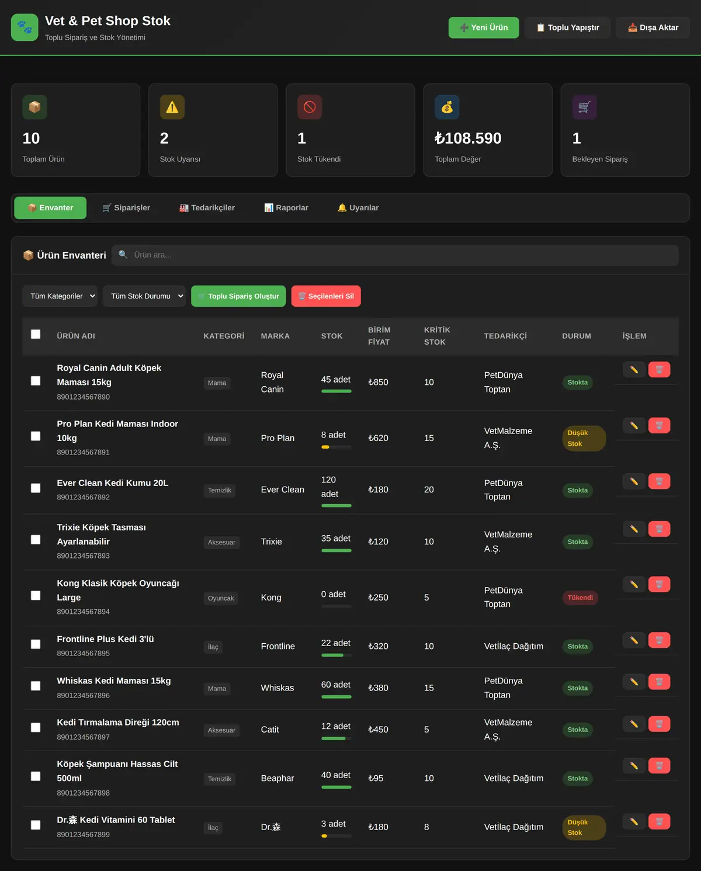Delete the Trixie Köpek Tasması row
Screen dimensions: 701x871
point(659,529)
